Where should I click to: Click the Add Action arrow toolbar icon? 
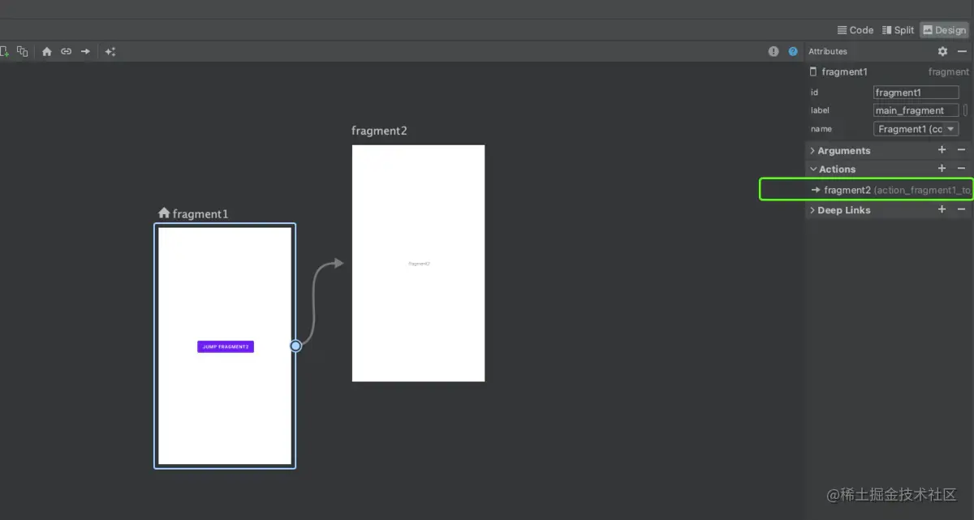pyautogui.click(x=85, y=51)
